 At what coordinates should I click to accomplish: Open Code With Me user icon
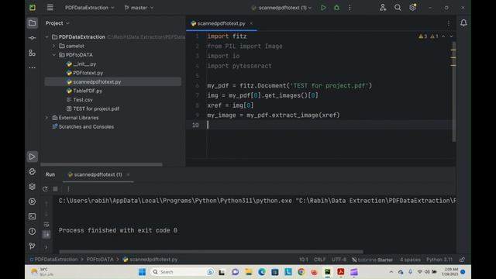(383, 7)
